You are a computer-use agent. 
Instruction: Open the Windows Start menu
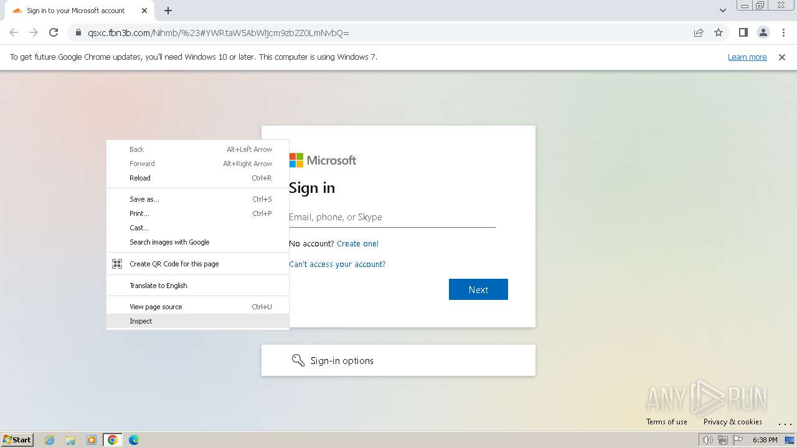tap(17, 439)
